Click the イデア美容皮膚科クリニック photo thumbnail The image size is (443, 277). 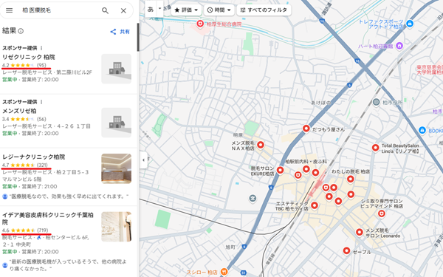pyautogui.click(x=117, y=227)
